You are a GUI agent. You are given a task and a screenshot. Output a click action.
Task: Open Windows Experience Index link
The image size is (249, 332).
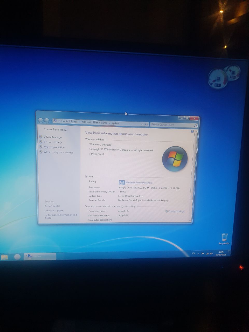click(139, 183)
